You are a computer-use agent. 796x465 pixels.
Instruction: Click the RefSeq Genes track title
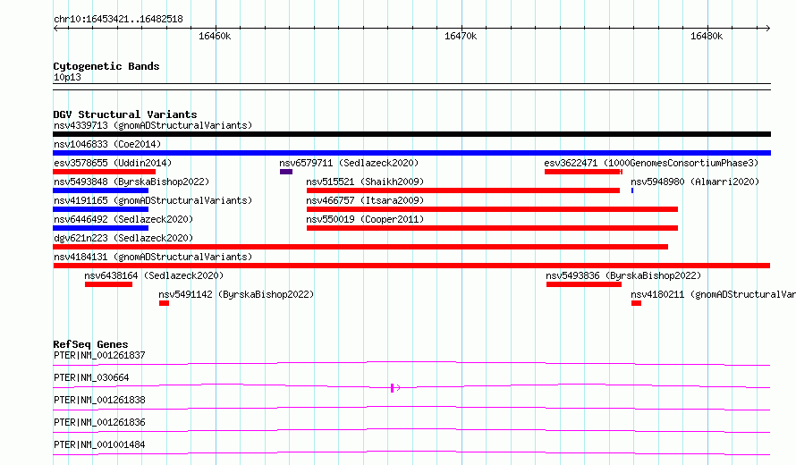click(90, 344)
